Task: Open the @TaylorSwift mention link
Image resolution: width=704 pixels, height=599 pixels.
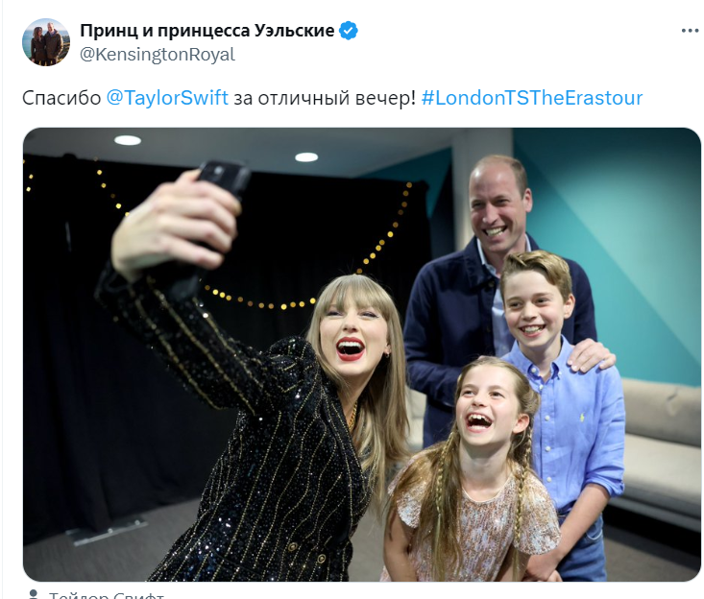Action: 167,98
